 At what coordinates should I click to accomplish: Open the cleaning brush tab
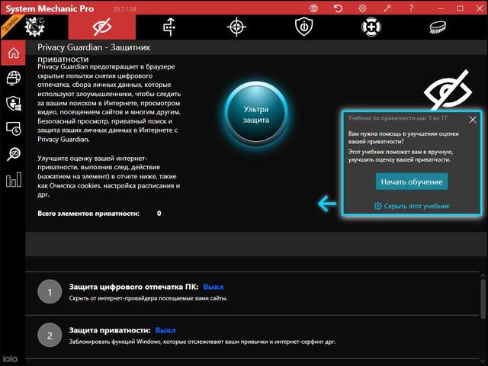(438, 27)
